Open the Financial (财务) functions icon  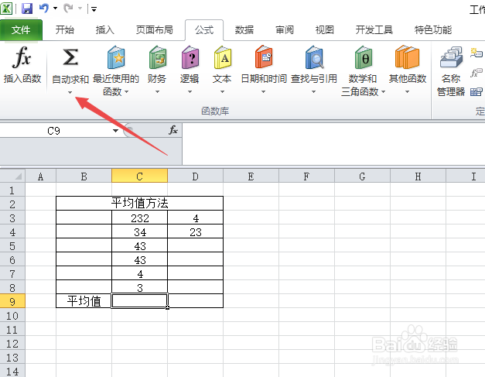pos(158,57)
